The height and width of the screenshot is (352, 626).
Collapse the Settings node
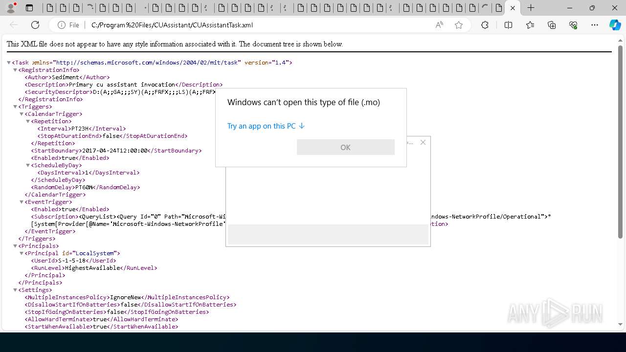(15, 290)
